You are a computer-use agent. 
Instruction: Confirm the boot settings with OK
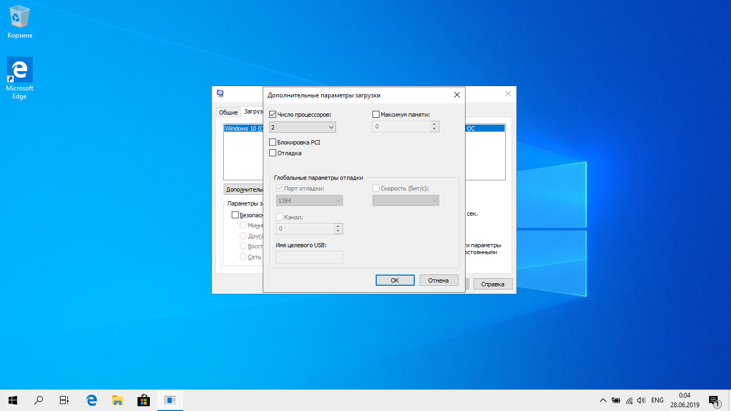(395, 280)
